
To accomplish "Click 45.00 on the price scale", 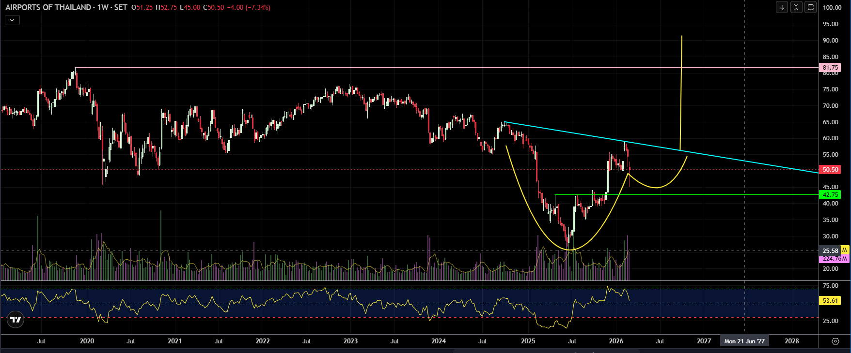I will click(831, 187).
